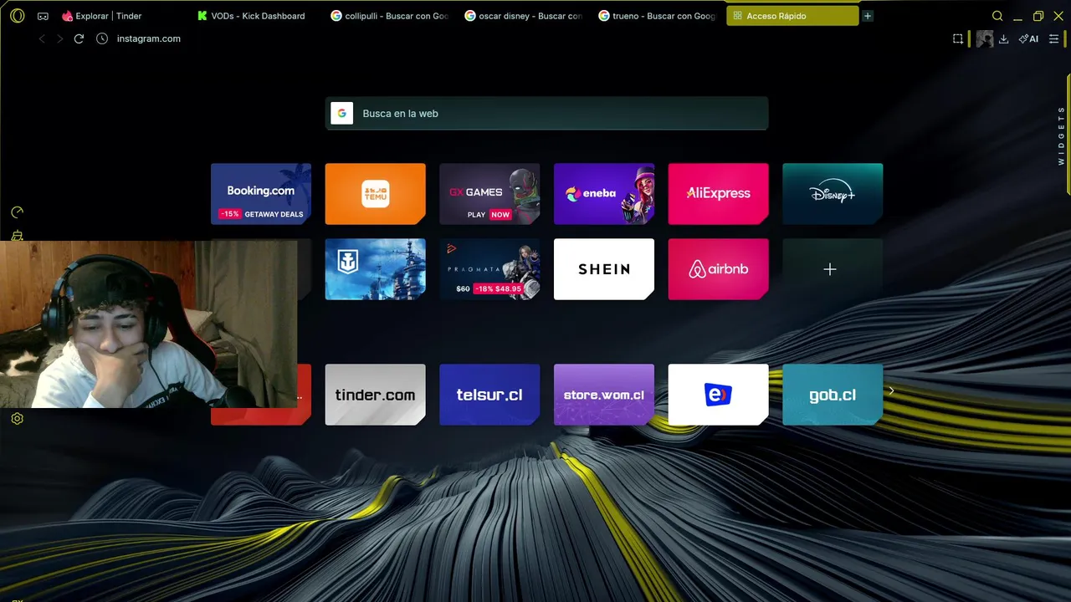Open the GX Corner gamepad icon
Viewport: 1071px width, 602px height.
[x=43, y=16]
